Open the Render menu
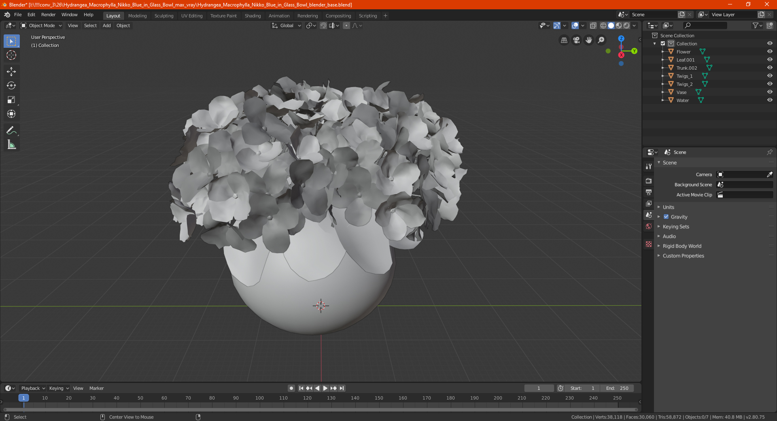777x421 pixels. (x=48, y=15)
